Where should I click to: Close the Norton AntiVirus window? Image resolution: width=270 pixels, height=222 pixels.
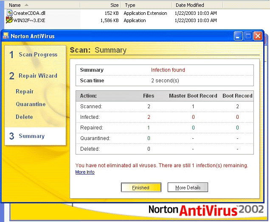[258, 36]
